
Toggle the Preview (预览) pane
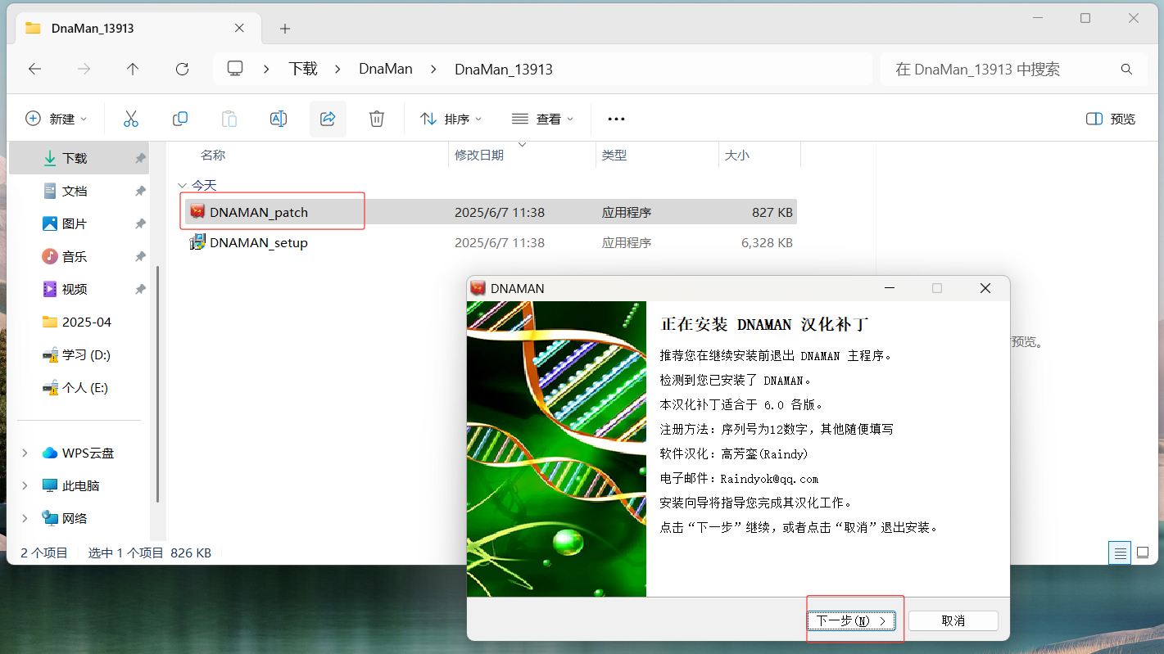coord(1111,119)
